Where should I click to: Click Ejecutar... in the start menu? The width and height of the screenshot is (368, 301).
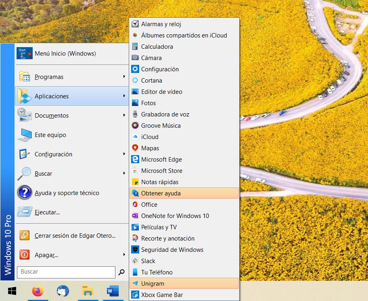(47, 212)
